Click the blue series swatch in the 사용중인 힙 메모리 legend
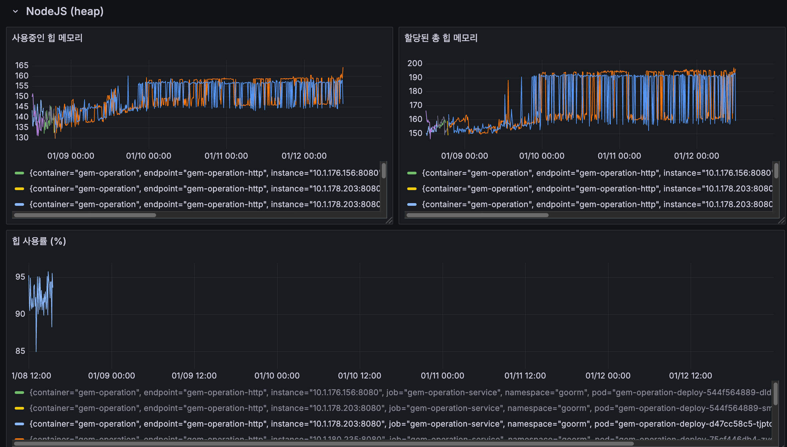 (x=19, y=204)
